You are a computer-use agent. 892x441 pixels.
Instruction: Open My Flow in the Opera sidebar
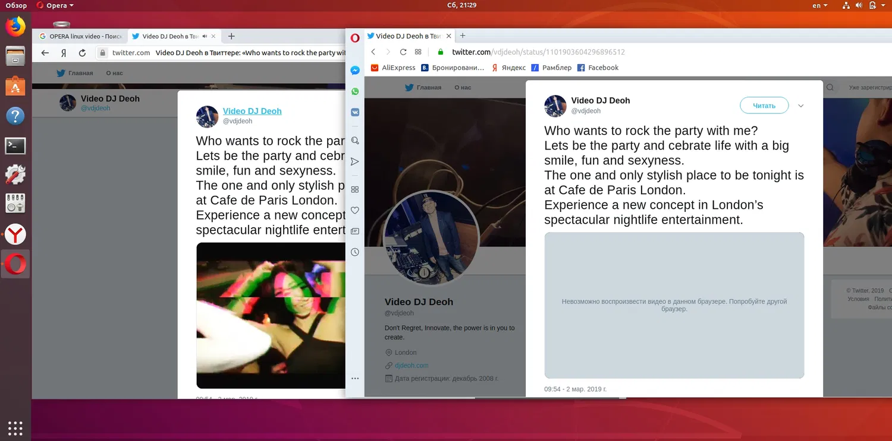pos(355,161)
